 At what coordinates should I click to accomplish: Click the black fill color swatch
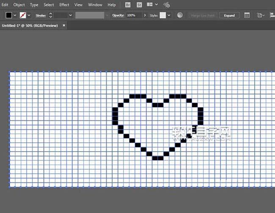[9, 15]
